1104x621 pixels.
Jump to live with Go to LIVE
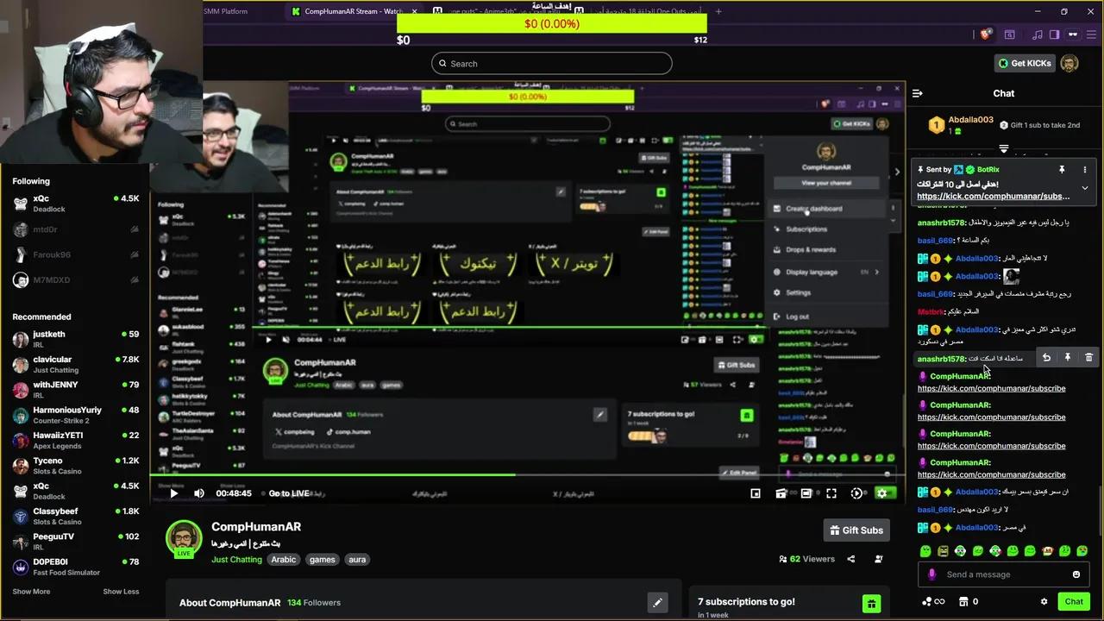289,493
